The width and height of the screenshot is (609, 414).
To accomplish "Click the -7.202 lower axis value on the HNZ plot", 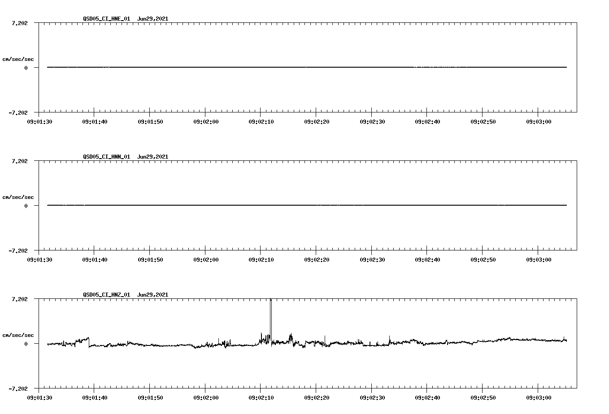I will coord(18,389).
